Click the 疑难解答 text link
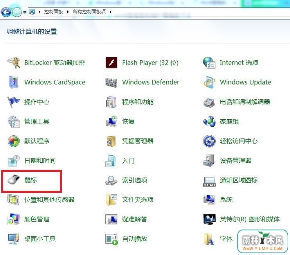This screenshot has height=255, width=290. tap(135, 219)
